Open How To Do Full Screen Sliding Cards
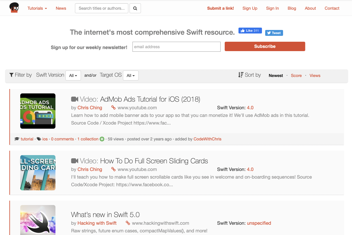Image resolution: width=352 pixels, height=235 pixels. click(x=154, y=161)
